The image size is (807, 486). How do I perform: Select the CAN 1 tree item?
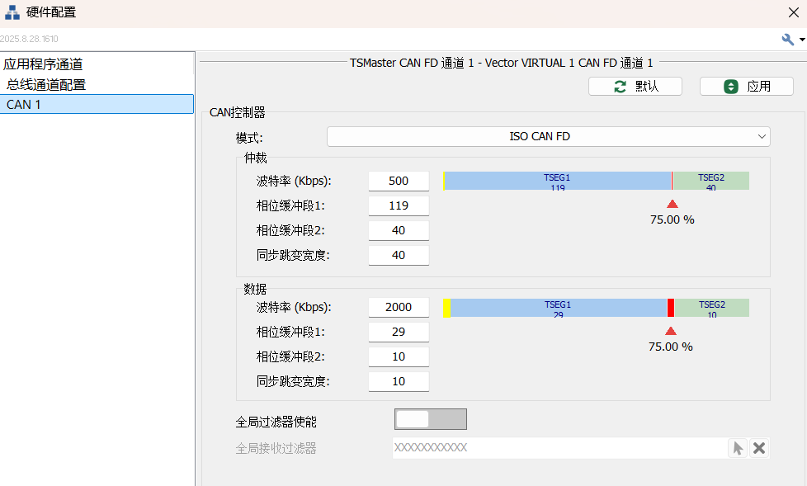(23, 104)
